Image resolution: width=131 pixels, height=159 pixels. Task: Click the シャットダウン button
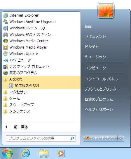coord(100,138)
